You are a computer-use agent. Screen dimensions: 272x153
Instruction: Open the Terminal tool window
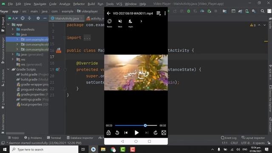(54, 138)
